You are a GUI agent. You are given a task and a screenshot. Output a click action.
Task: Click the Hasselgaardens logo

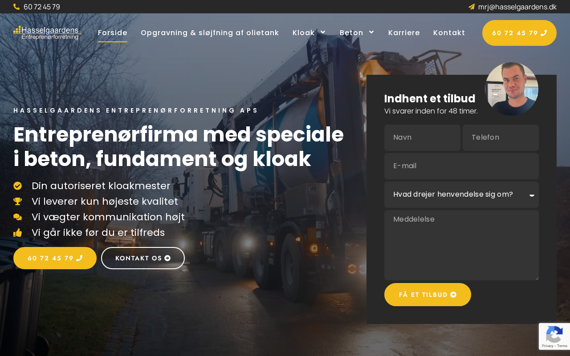[47, 33]
